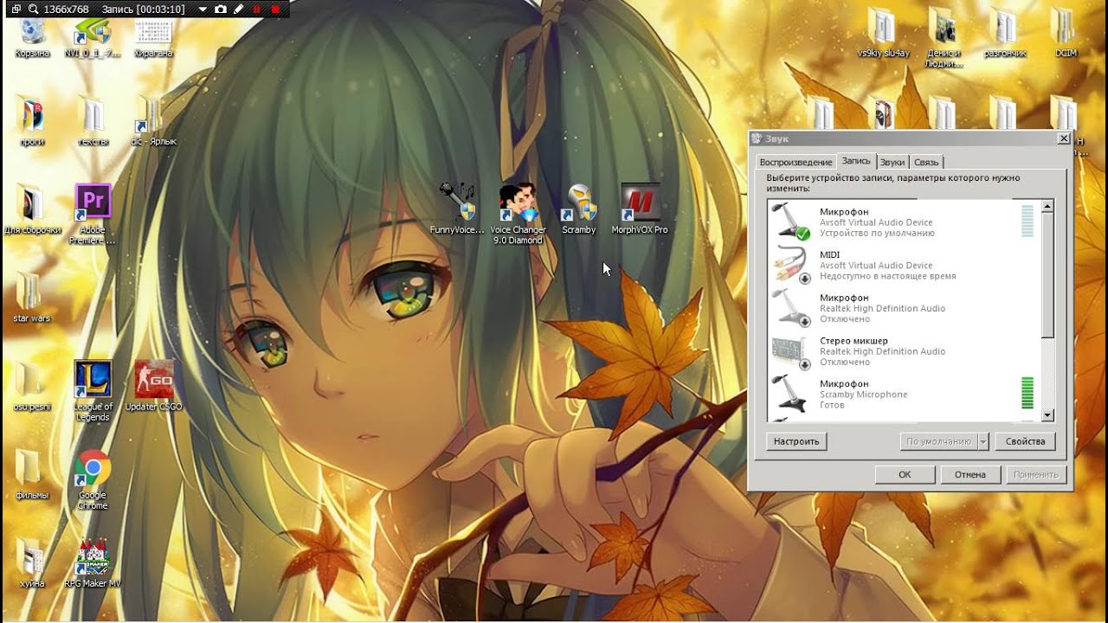Select the Google Chrome desktop icon

pyautogui.click(x=93, y=478)
